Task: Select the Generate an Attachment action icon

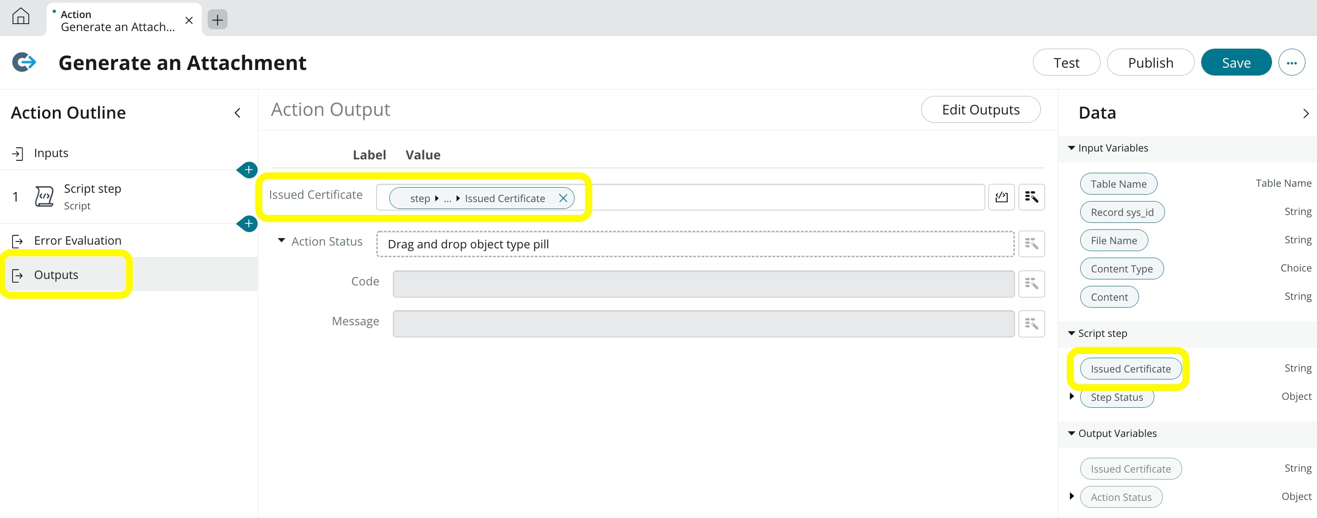Action: pyautogui.click(x=24, y=62)
